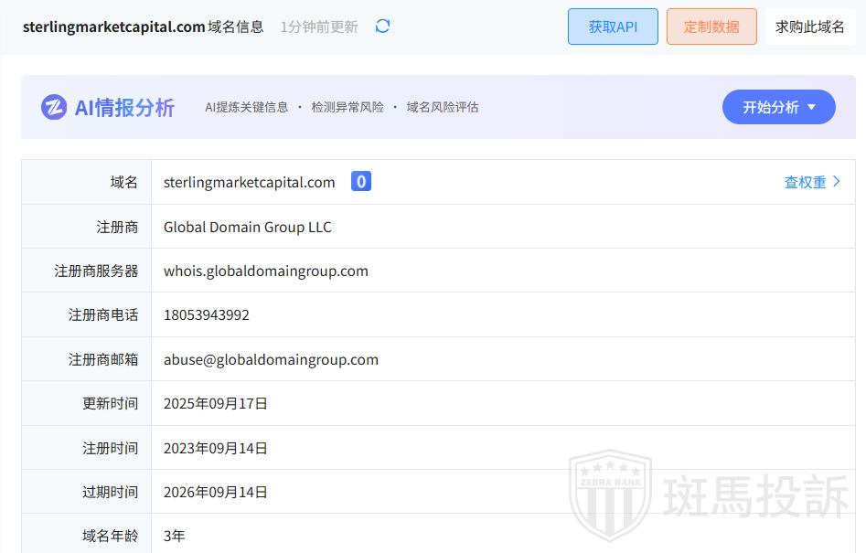Open the 开始分析 dropdown
Screen dimensions: 866x553
tap(778, 107)
